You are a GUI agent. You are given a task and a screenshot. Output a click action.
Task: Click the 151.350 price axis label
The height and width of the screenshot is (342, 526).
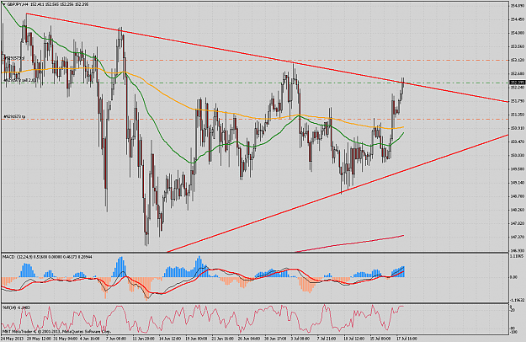[517, 115]
